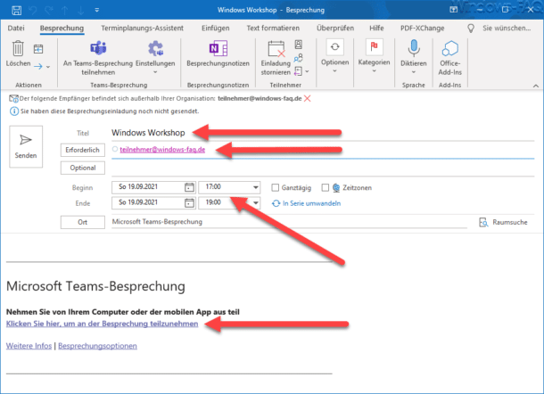Go to the next item with the down arrow
This screenshot has width=544, height=394.
pyautogui.click(x=81, y=11)
